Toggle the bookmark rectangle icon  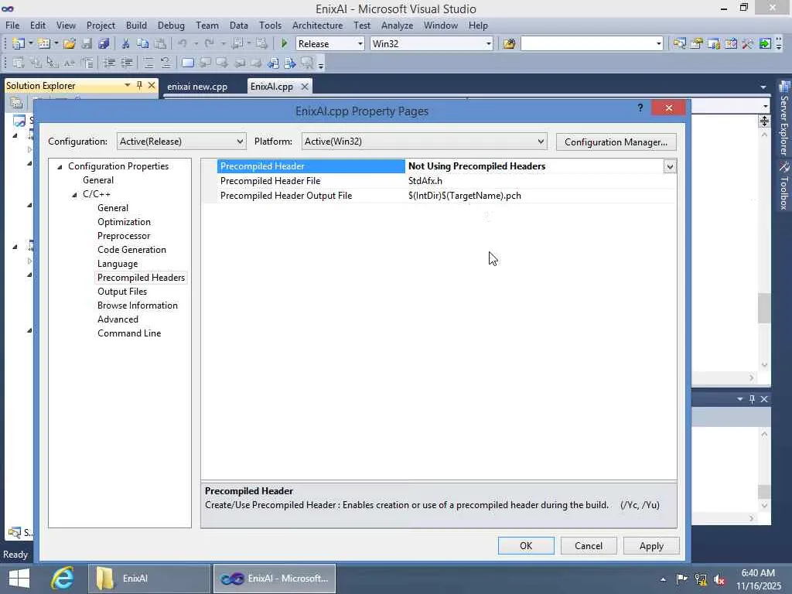pyautogui.click(x=187, y=63)
